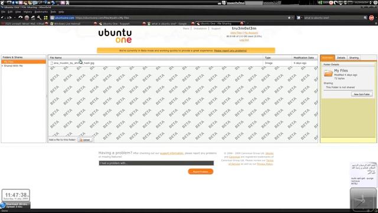The image size is (378, 213).
Task: Open the Edit menu
Action: tap(10, 12)
